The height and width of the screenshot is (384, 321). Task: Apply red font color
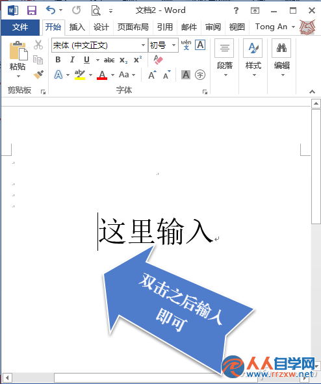102,75
